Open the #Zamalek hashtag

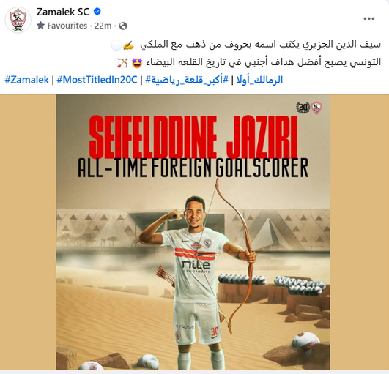pyautogui.click(x=27, y=80)
